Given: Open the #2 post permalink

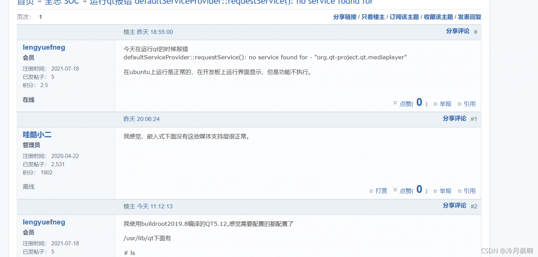Looking at the screenshot, I should [474, 207].
